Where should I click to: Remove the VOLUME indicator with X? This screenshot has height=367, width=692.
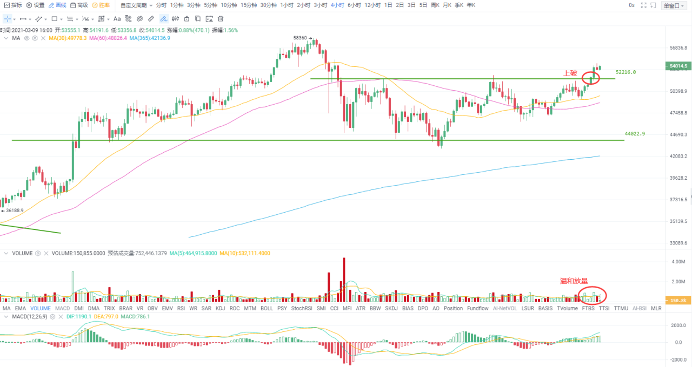[x=46, y=253]
